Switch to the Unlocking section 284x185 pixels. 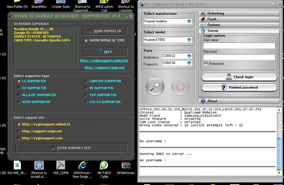[x=215, y=13]
